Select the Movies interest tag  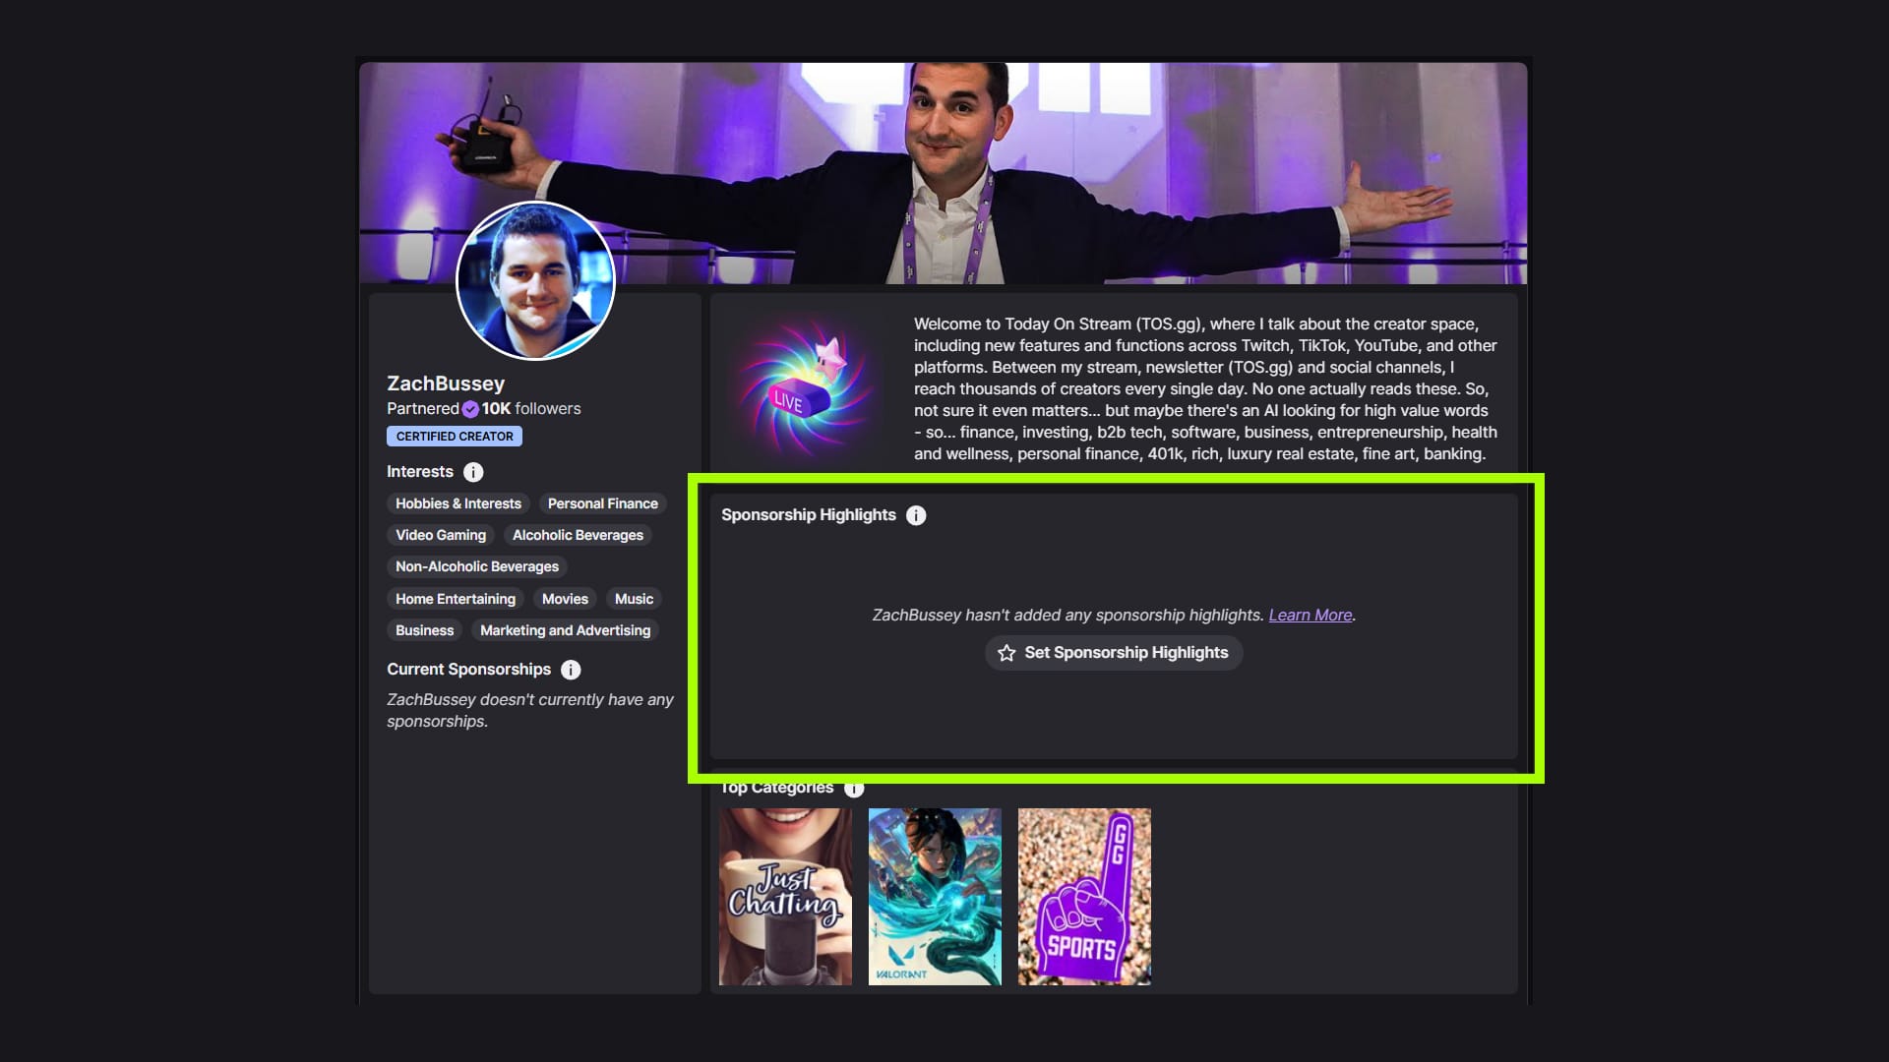tap(565, 599)
